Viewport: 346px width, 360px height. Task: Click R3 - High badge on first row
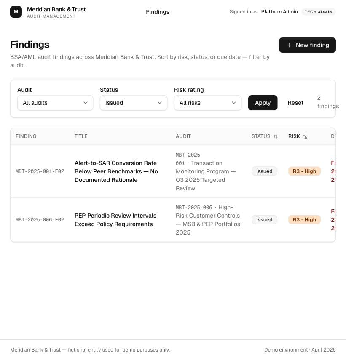pos(304,171)
